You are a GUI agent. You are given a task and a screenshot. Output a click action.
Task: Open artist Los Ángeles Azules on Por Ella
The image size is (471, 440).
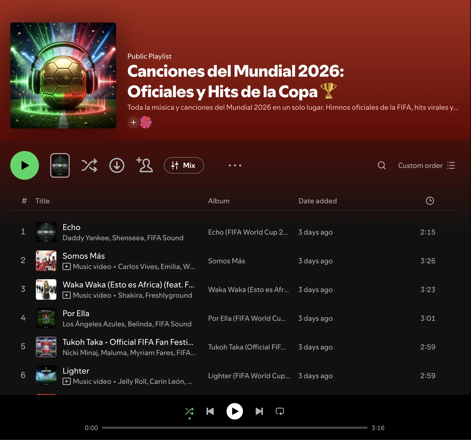coord(94,324)
